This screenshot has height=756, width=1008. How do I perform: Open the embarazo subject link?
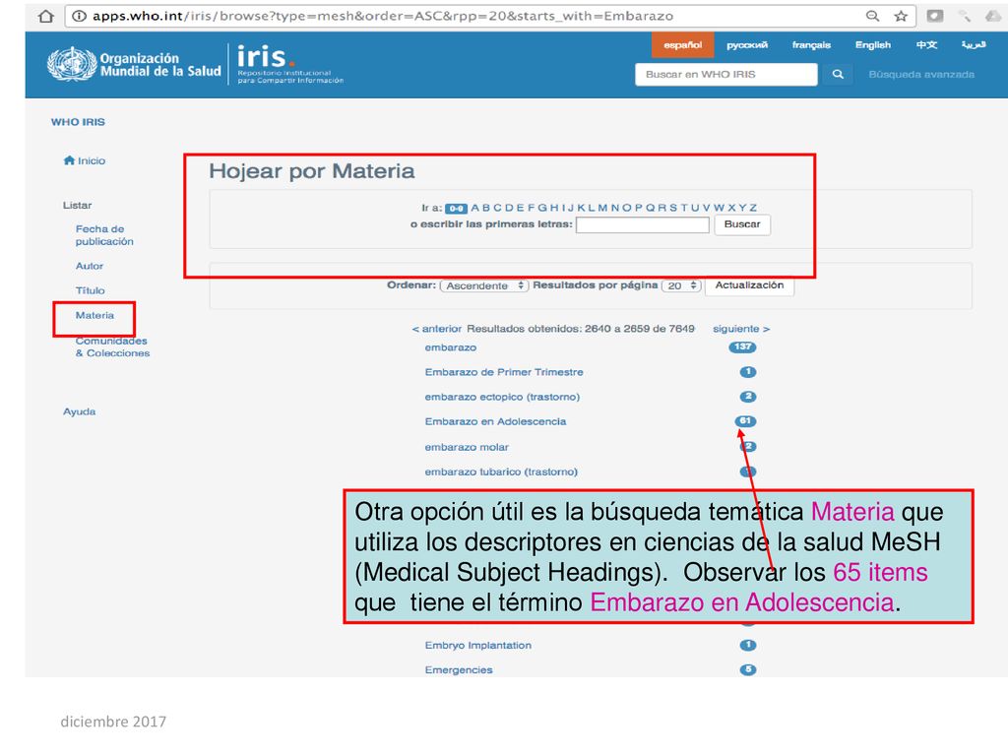[x=451, y=347]
